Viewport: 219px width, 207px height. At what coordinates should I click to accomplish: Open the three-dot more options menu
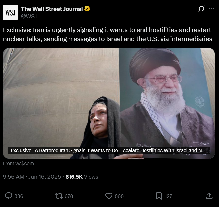[211, 9]
